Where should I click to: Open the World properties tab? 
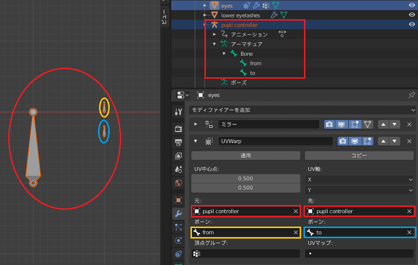click(178, 183)
